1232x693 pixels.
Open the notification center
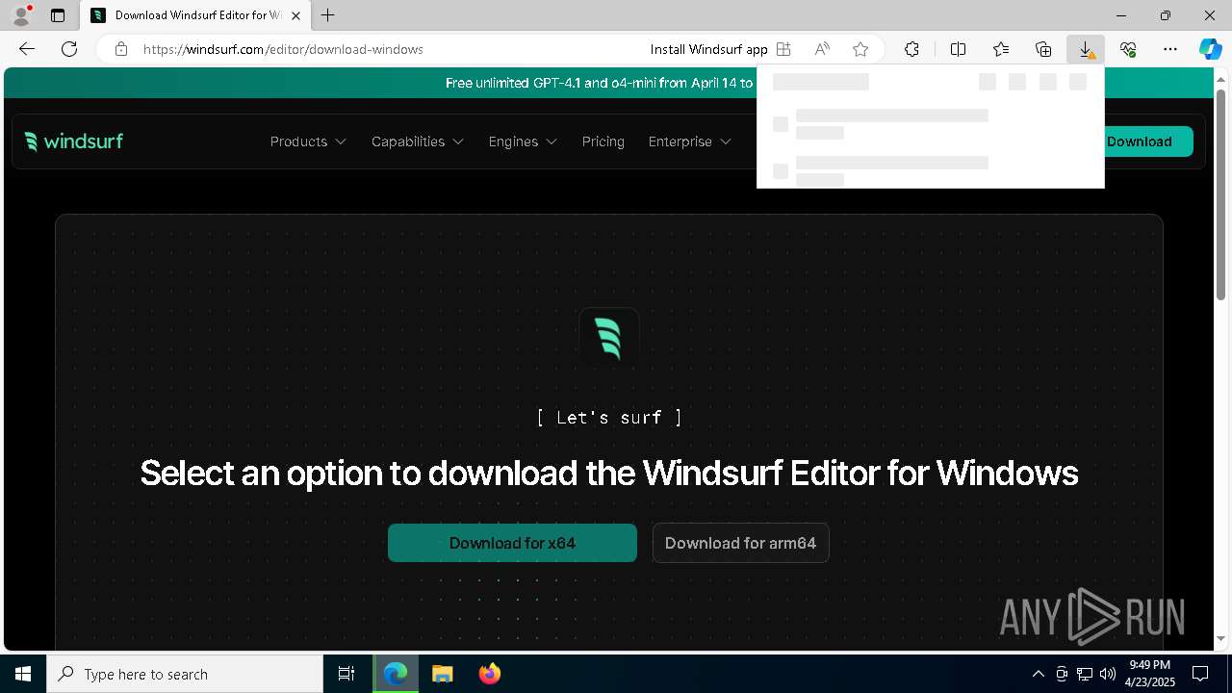[1201, 674]
